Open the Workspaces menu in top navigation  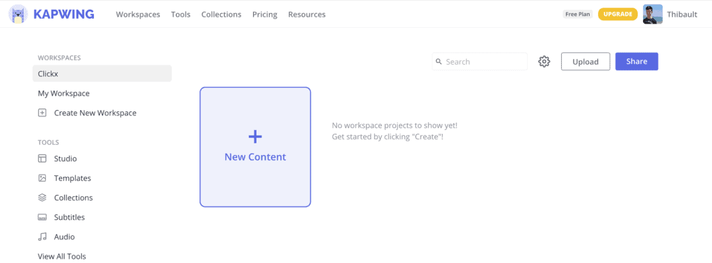point(138,15)
